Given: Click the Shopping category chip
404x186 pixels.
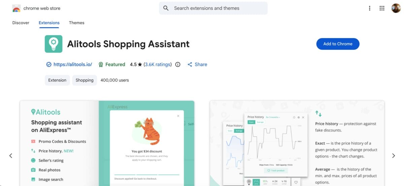Looking at the screenshot, I should pos(85,80).
